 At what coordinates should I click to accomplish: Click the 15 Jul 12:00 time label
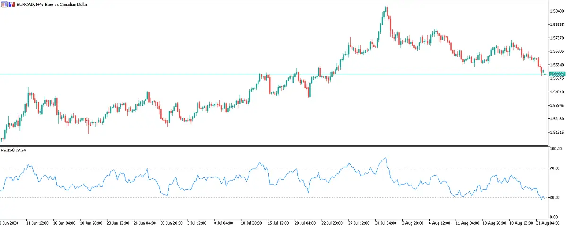tap(278, 222)
